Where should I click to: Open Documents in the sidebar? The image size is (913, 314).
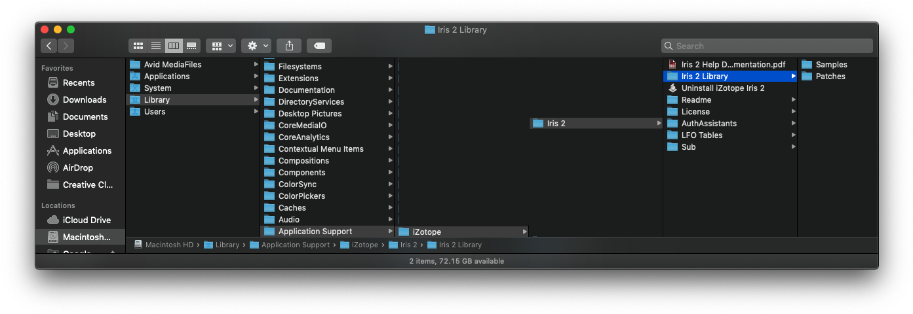(x=79, y=116)
